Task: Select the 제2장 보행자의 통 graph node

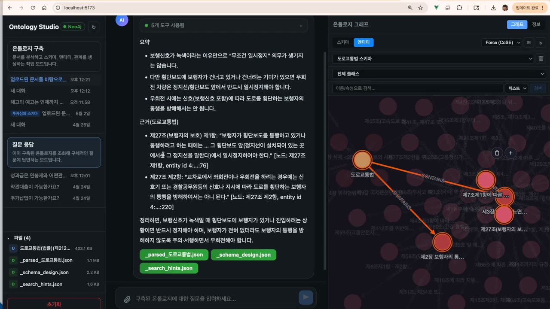Action: (442, 242)
